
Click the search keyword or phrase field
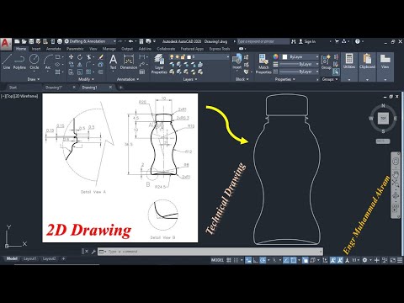(263, 41)
